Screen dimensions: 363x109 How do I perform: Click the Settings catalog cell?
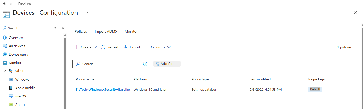click(x=204, y=89)
